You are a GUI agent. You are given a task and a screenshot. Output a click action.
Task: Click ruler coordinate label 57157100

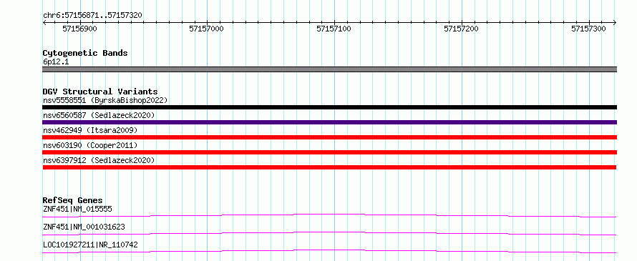point(334,29)
